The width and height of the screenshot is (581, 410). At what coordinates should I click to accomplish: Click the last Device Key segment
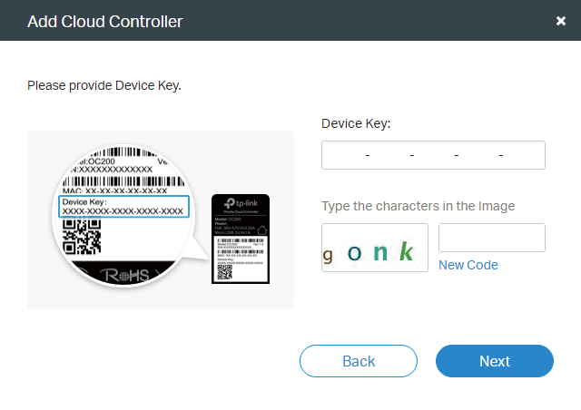click(524, 156)
